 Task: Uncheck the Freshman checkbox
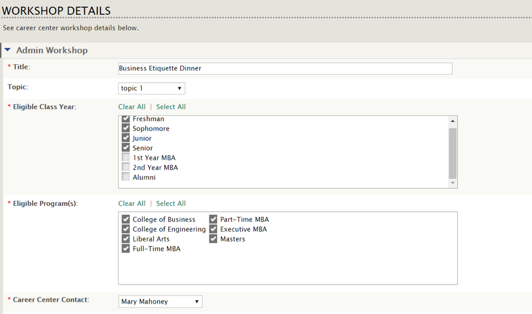125,119
